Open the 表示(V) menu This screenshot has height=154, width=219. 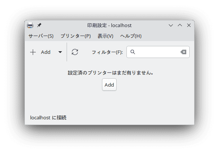click(105, 36)
